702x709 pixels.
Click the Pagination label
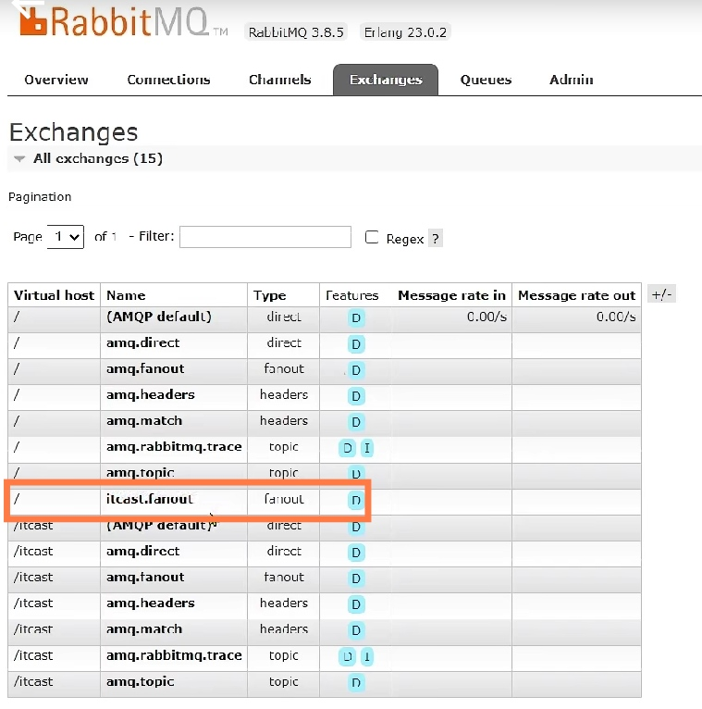coord(40,197)
